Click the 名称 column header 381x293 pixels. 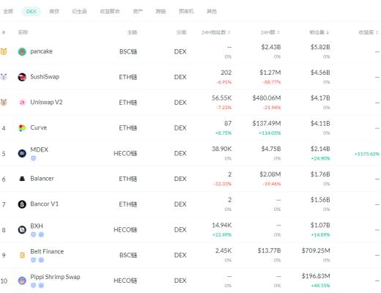click(x=23, y=32)
